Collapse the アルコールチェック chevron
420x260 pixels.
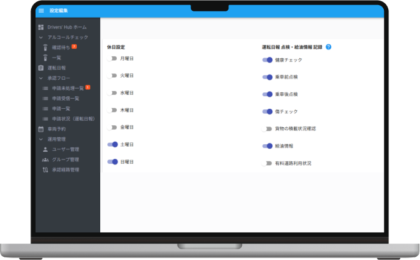pyautogui.click(x=41, y=37)
